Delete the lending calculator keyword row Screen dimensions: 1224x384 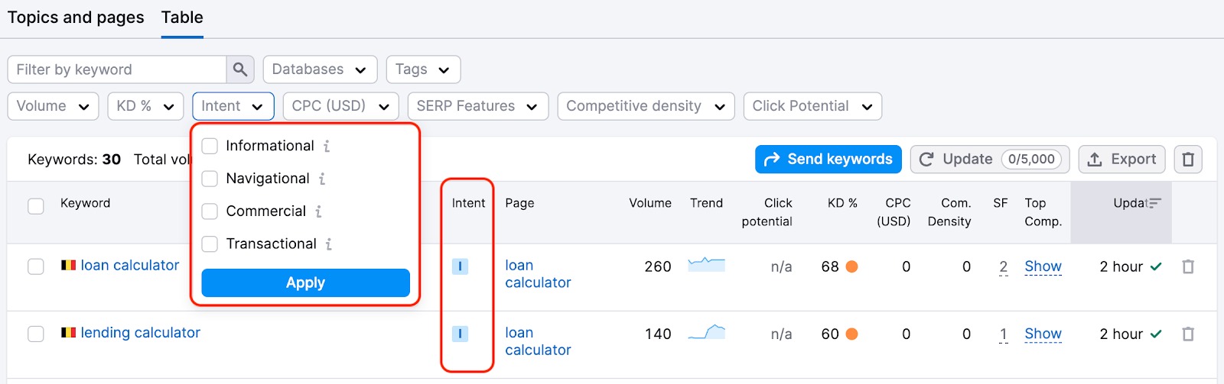coord(1188,334)
